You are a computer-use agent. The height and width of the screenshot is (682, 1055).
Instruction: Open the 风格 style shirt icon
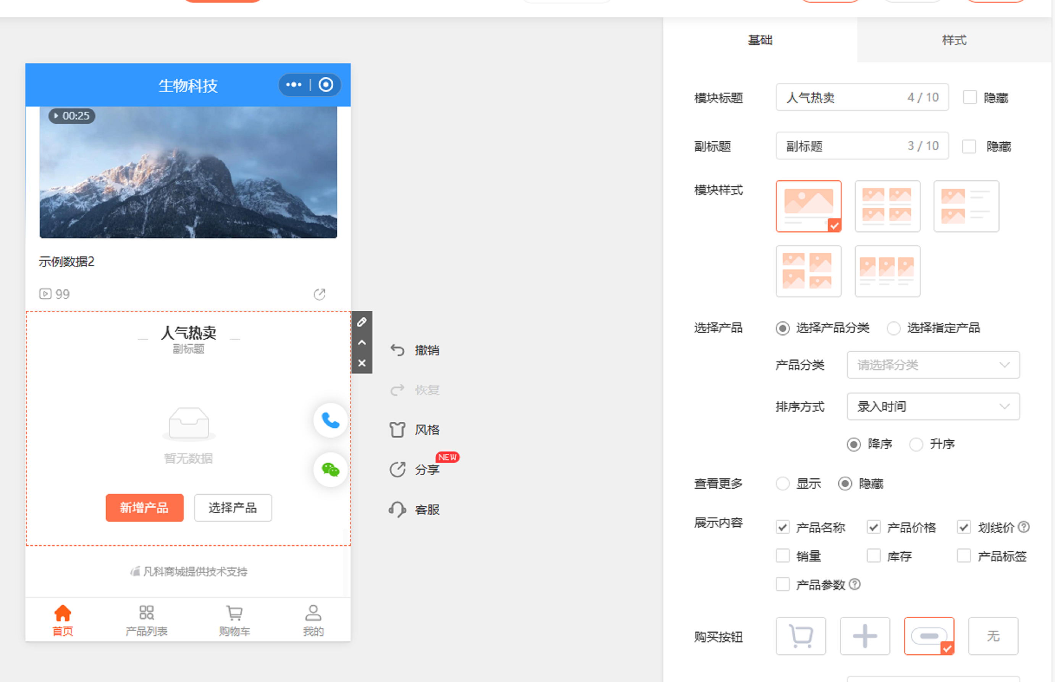click(397, 430)
